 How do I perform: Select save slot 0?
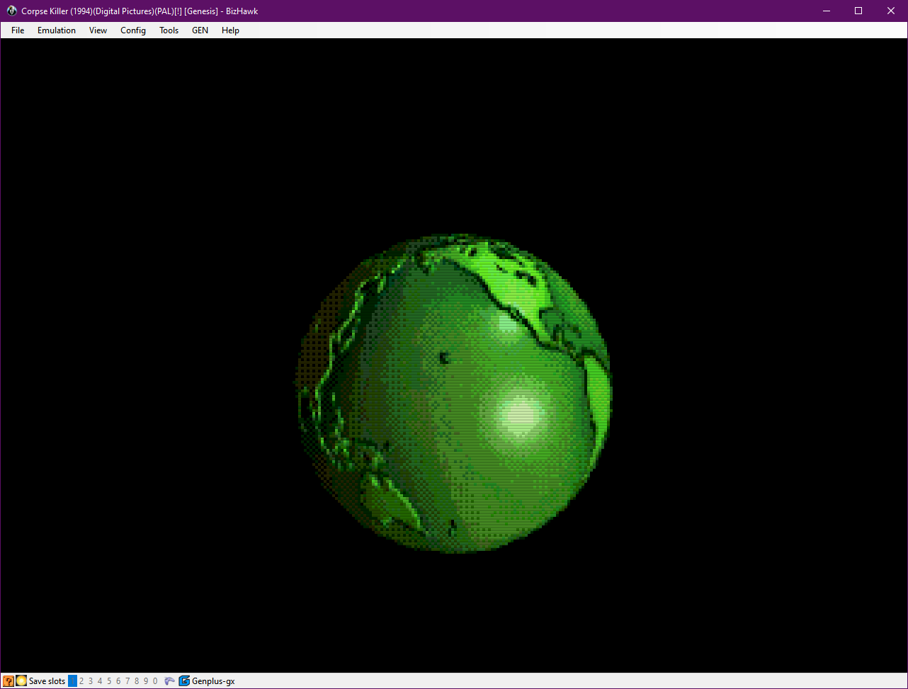pos(155,681)
